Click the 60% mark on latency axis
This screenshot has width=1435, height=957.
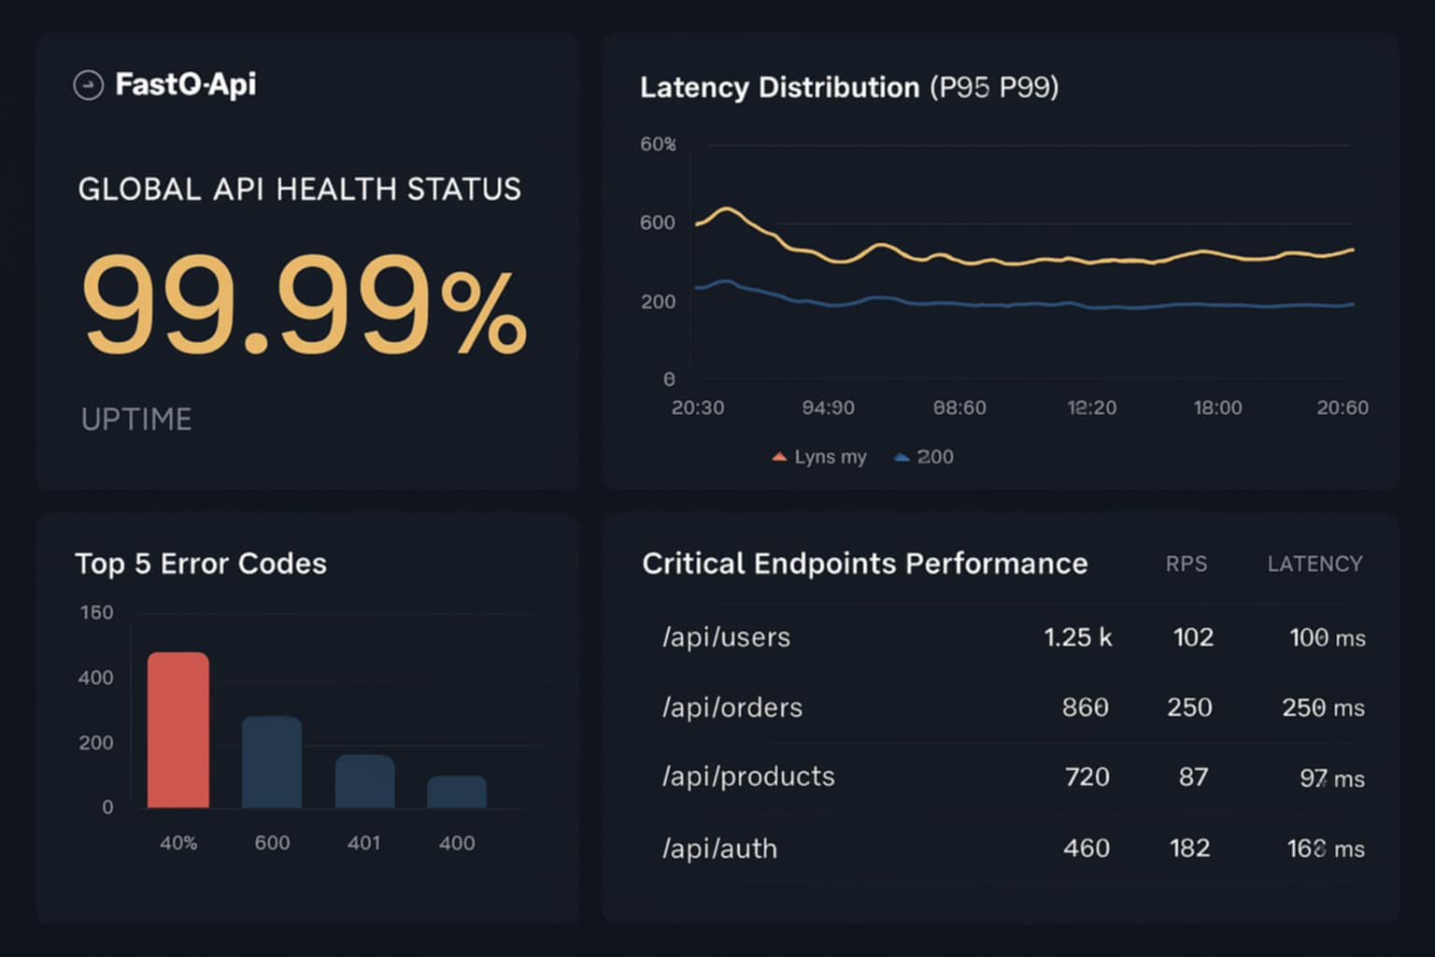(656, 144)
